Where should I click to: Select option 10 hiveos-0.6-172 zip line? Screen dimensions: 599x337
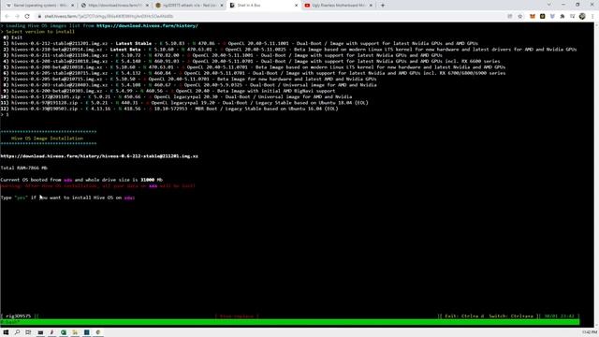177,96
